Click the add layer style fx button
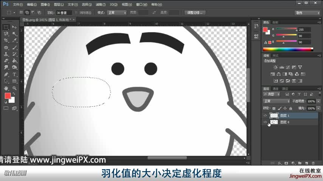 click(280, 163)
